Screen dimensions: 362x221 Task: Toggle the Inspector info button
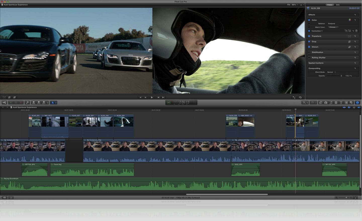[x=357, y=103]
